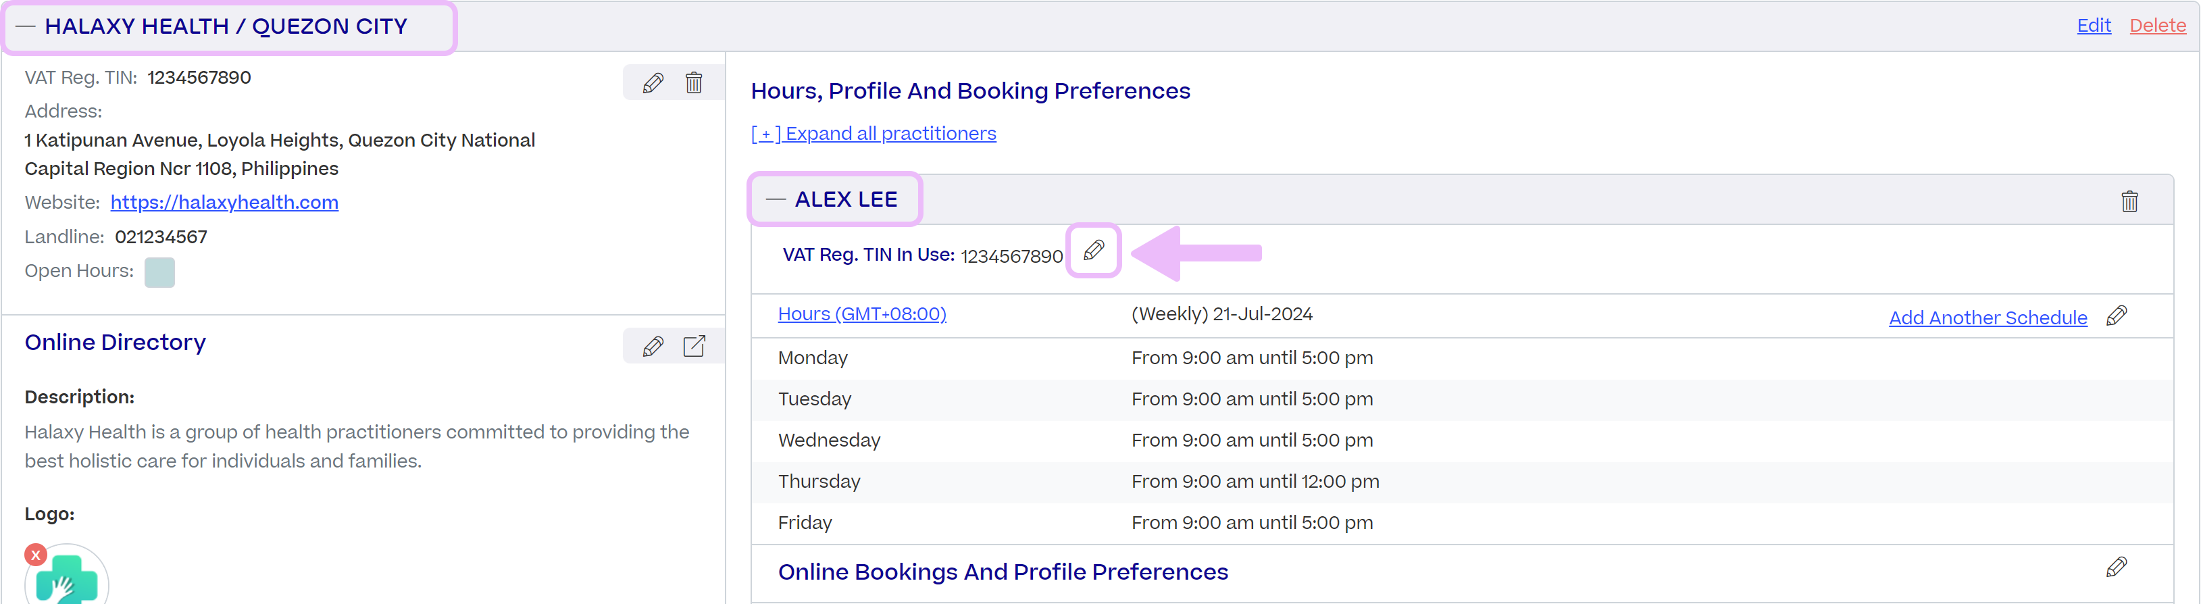Click Add Another Schedule link
Image resolution: width=2201 pixels, height=604 pixels.
(1988, 318)
